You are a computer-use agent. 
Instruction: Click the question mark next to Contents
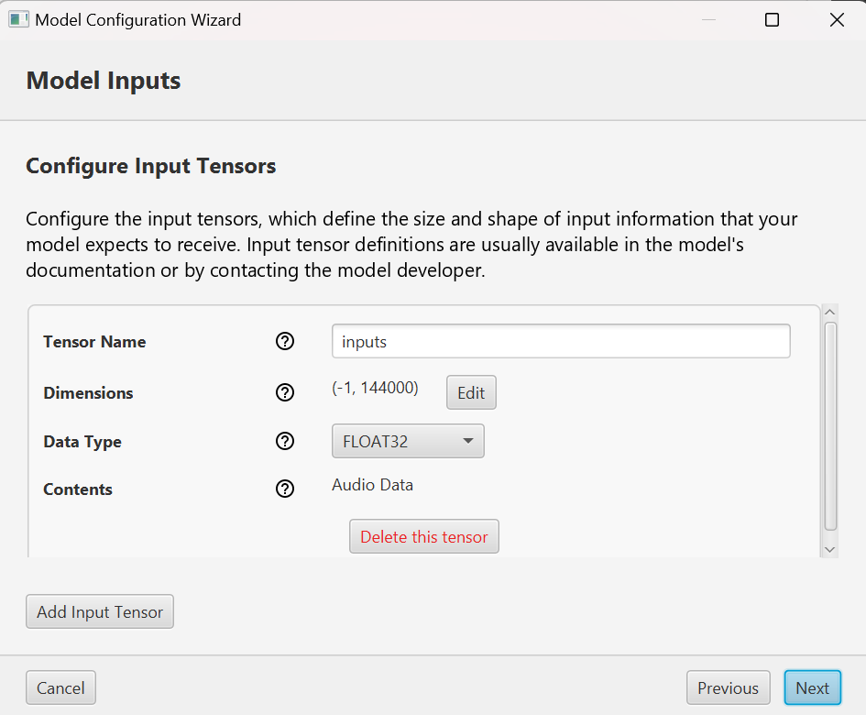[285, 489]
